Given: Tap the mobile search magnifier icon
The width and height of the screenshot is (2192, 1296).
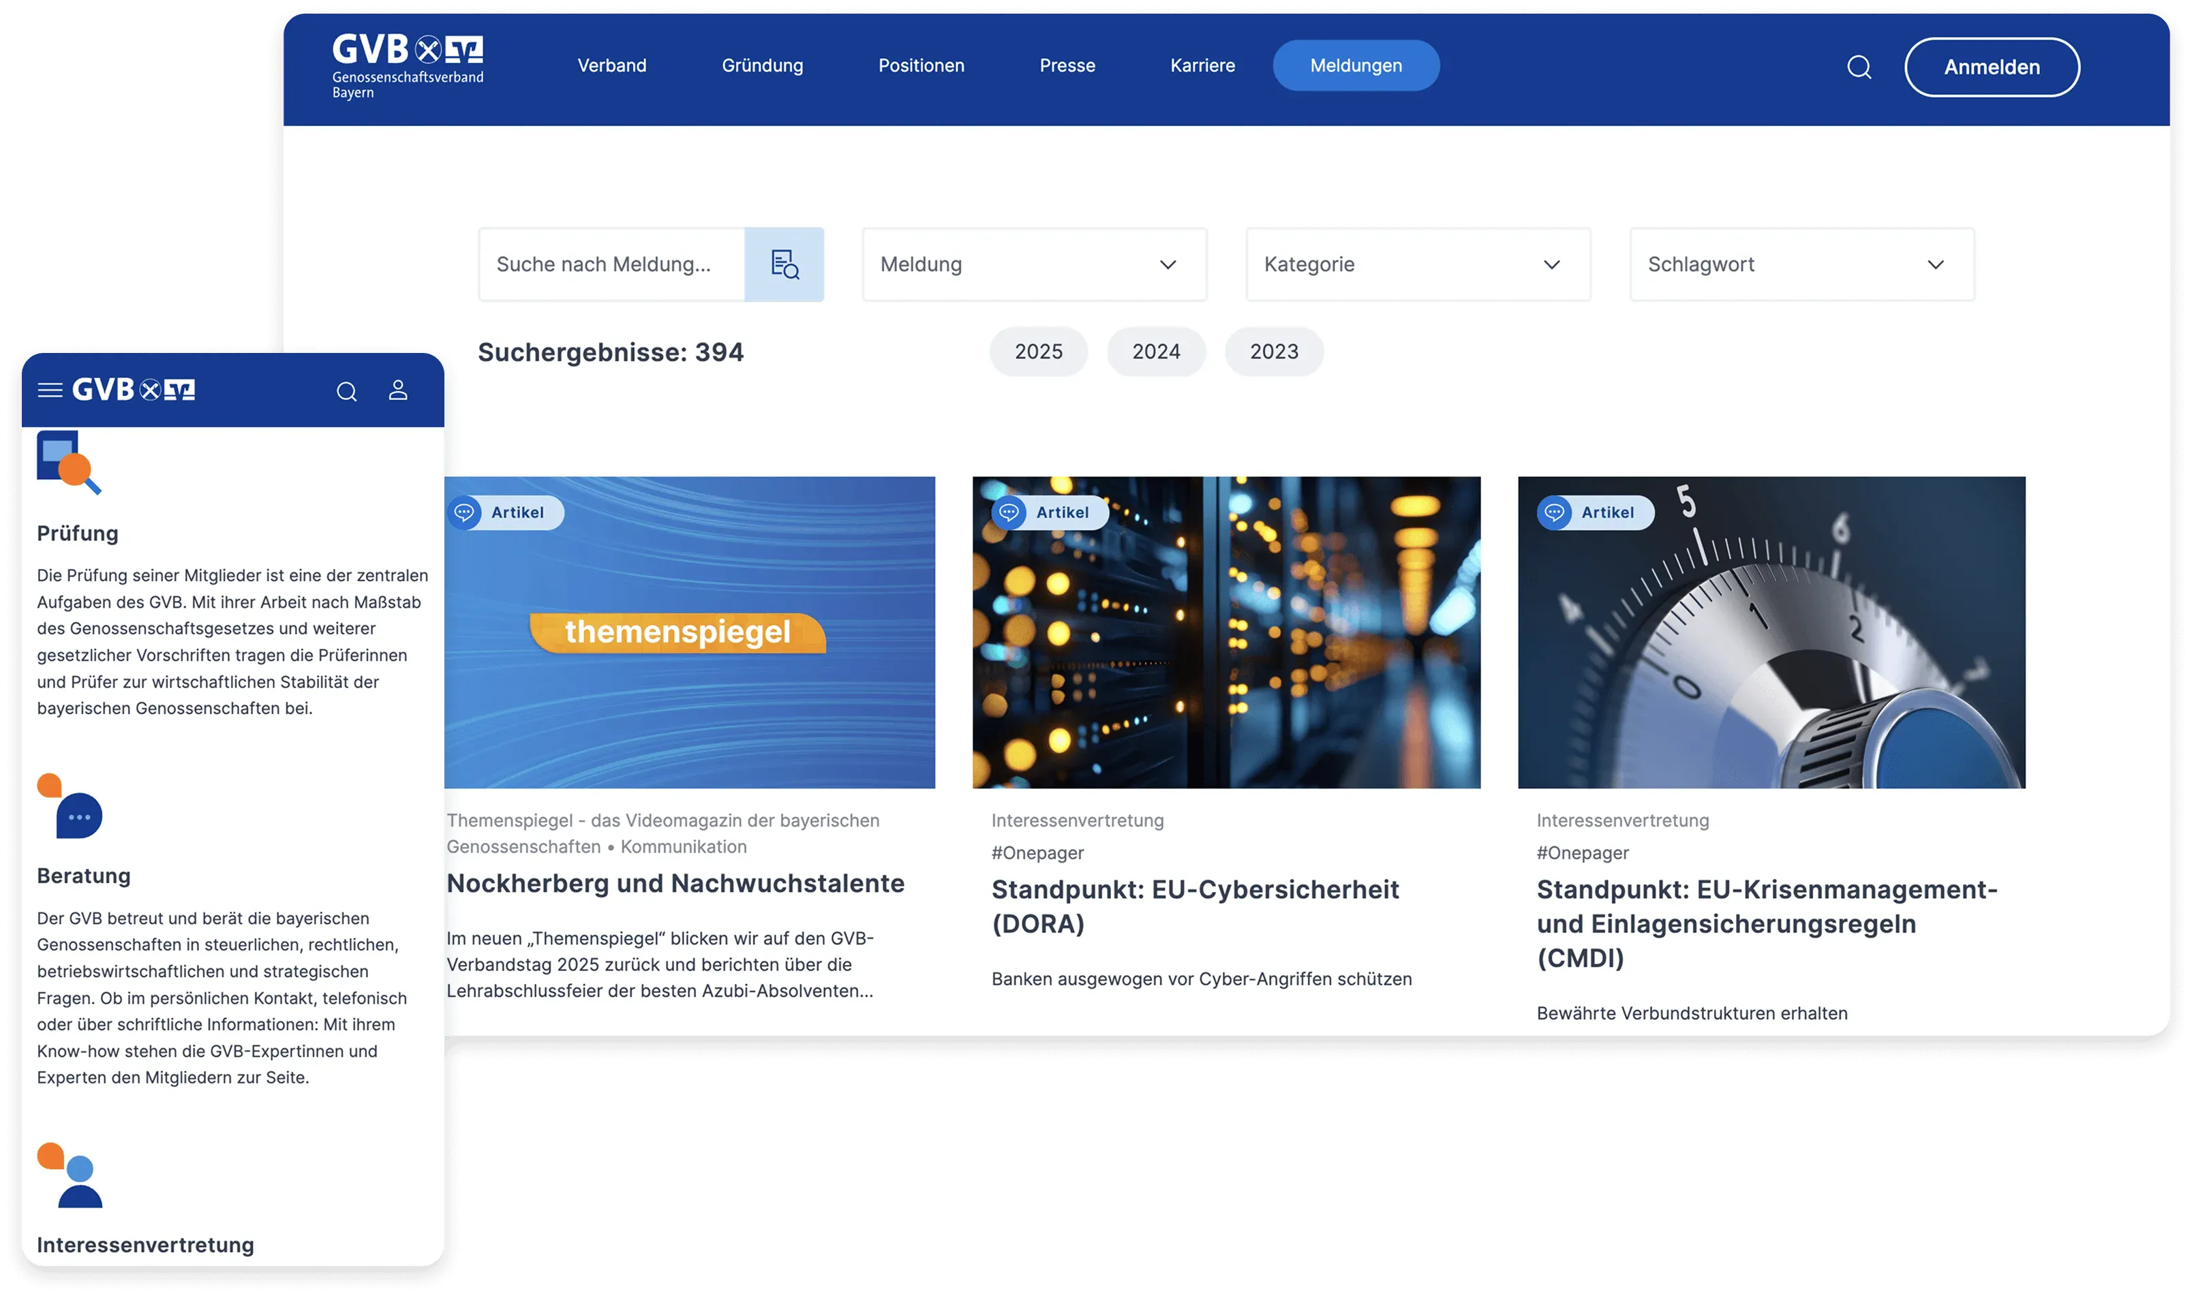Looking at the screenshot, I should coord(347,391).
